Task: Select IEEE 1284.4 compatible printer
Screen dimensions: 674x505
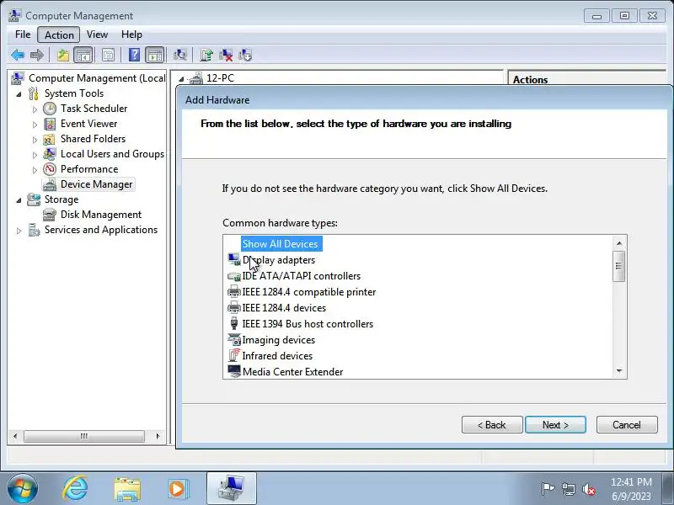Action: pyautogui.click(x=309, y=292)
